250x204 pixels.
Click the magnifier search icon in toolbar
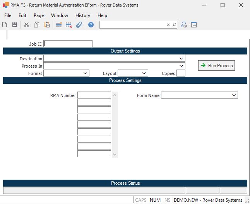(x=174, y=25)
